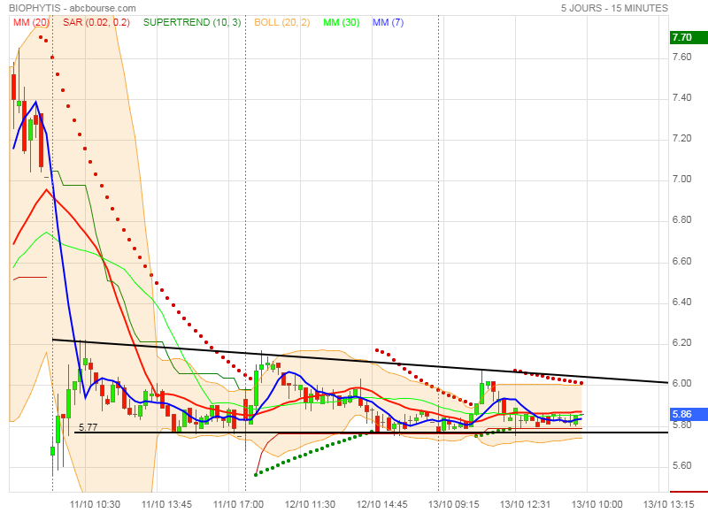This screenshot has width=708, height=513.
Task: Click the '5 JOURS - 15 MINUTES' period label
Action: point(614,8)
